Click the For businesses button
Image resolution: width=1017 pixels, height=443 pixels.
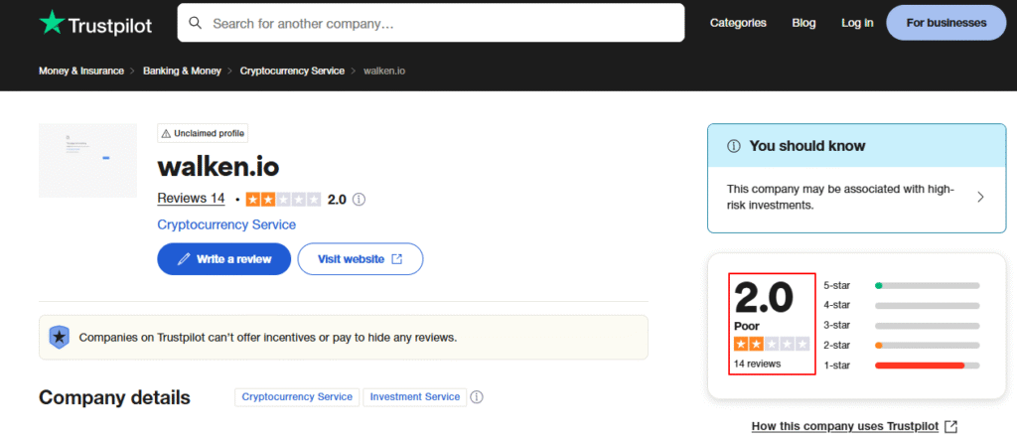[x=946, y=23]
